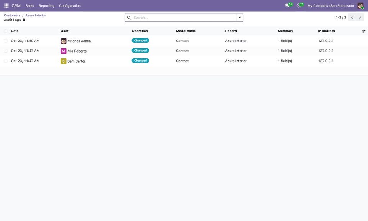Click Contact model in Mitchell Admin's row
The width and height of the screenshot is (368, 221).
(182, 41)
